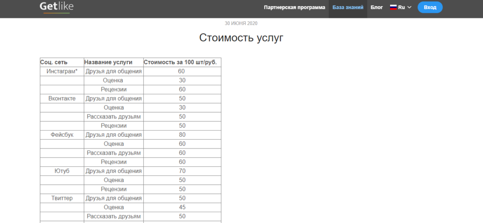Click price 45 in the table
Viewport: 483px width, 223px height.
click(x=182, y=207)
